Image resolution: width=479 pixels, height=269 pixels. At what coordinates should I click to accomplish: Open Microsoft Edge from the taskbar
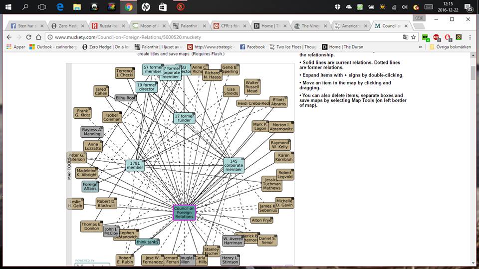(x=60, y=7)
